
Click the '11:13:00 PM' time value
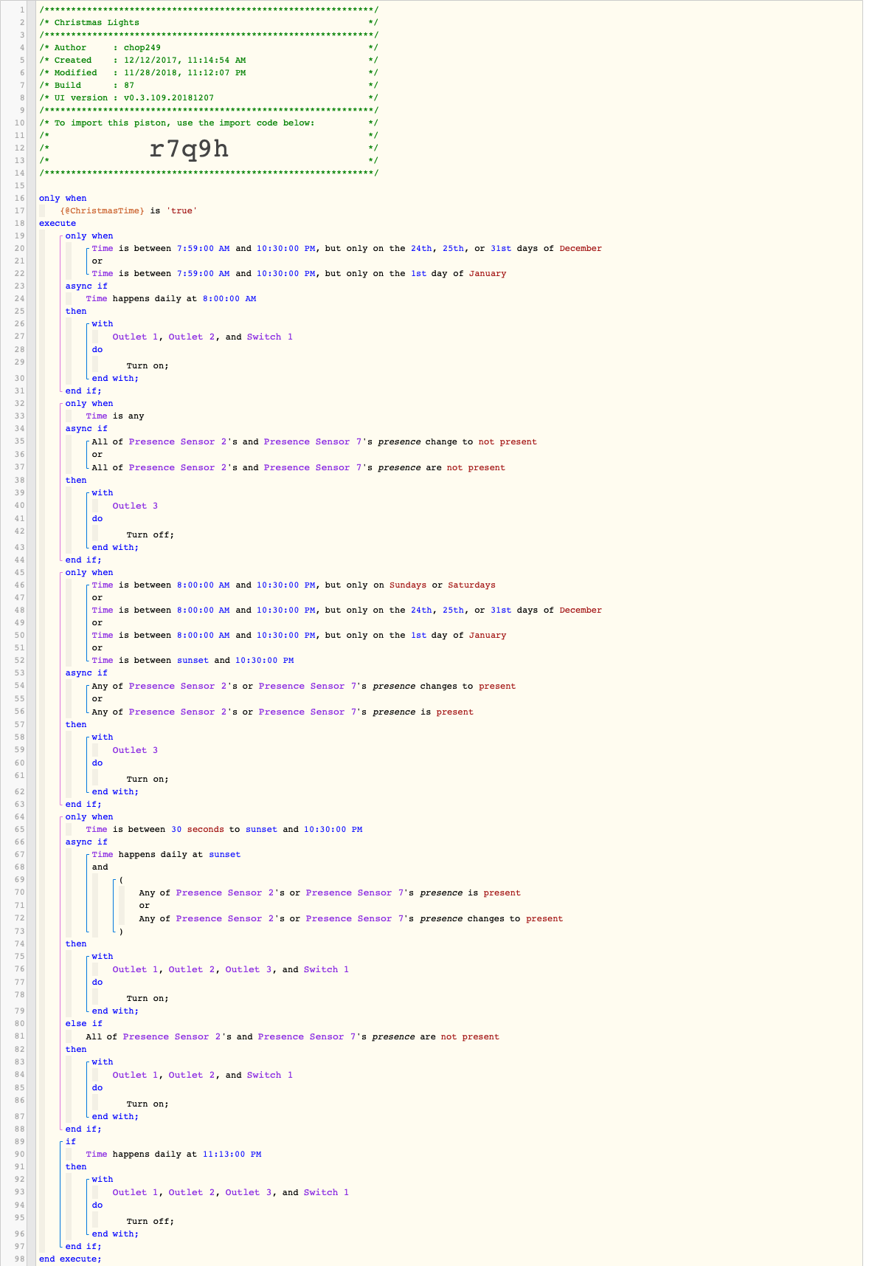(x=232, y=1154)
